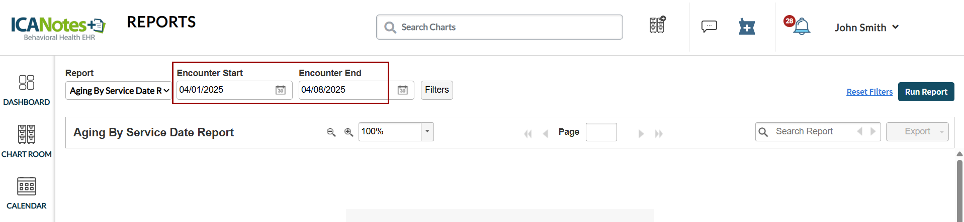Zoom out the report view
Image resolution: width=964 pixels, height=222 pixels.
(331, 132)
